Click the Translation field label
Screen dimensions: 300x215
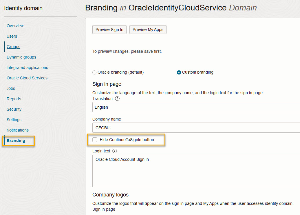pos(102,99)
